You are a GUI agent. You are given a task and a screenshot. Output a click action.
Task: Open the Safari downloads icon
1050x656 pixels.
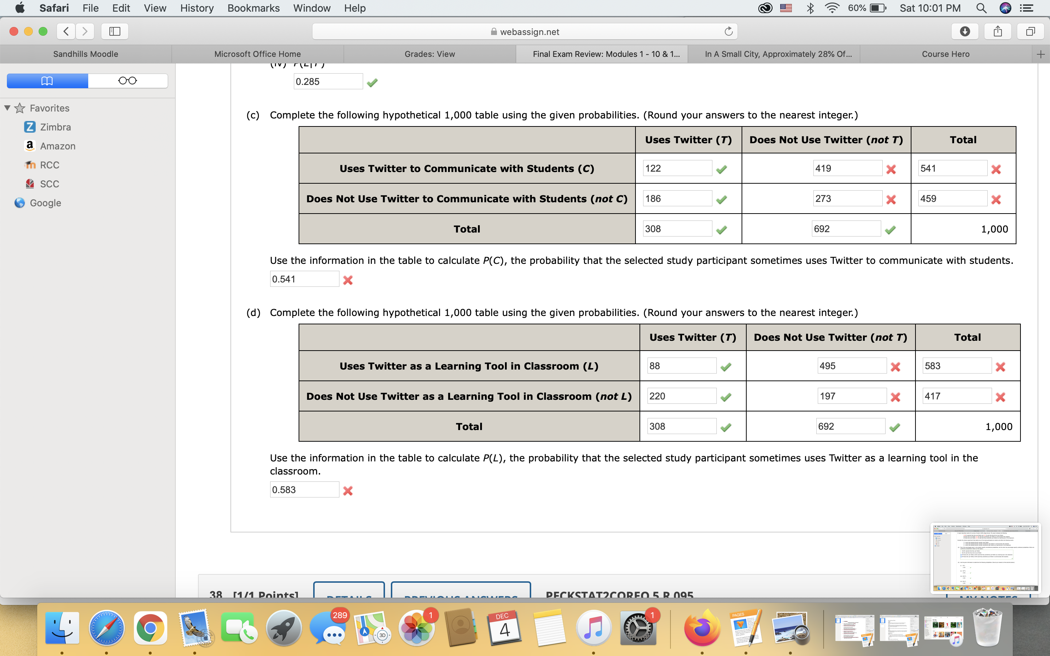point(965,31)
